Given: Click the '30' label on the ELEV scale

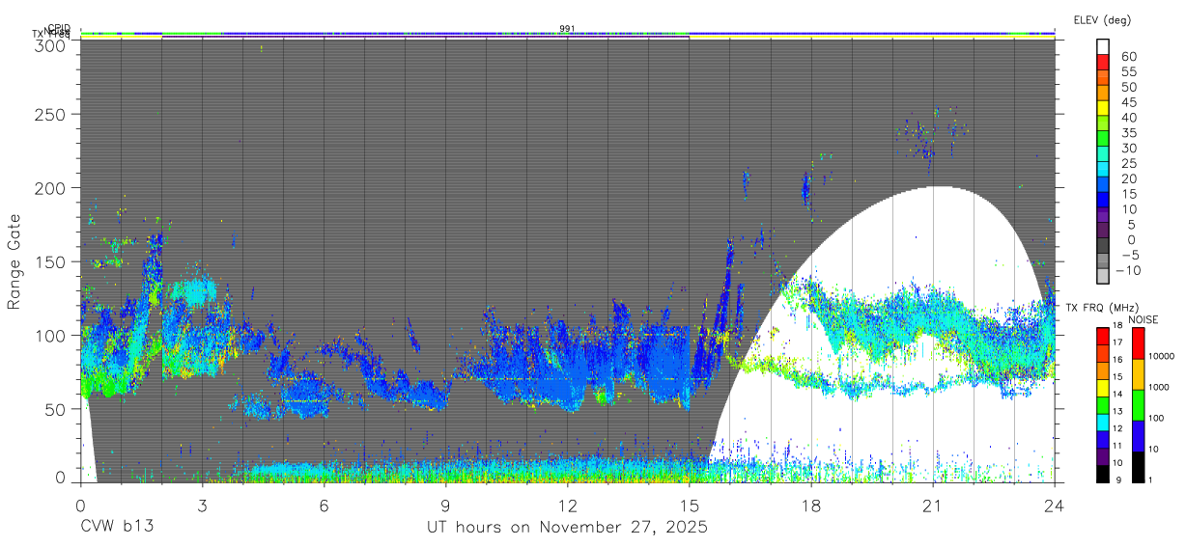Looking at the screenshot, I should point(1128,148).
